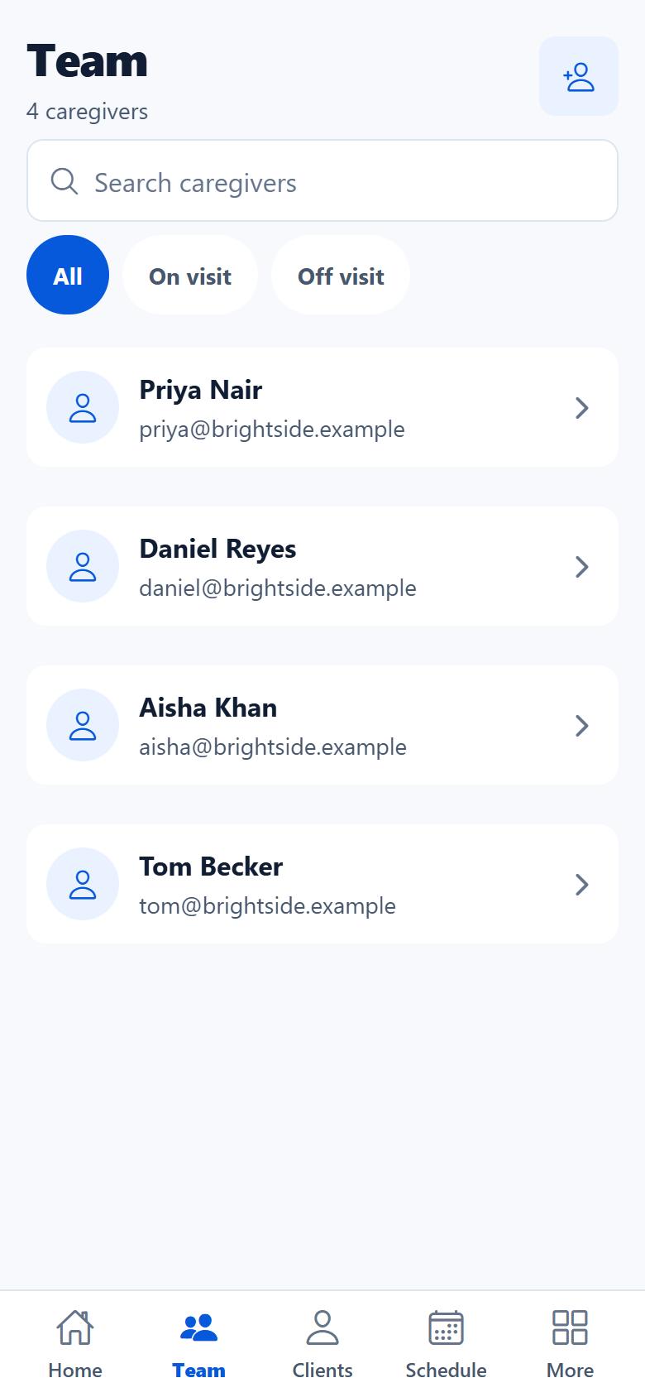This screenshot has height=1397, width=645.
Task: Focus the Search caregivers field
Action: click(322, 180)
